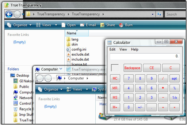Select the lang folder
Image resolution: width=187 pixels, height=125 pixels.
tap(72, 39)
